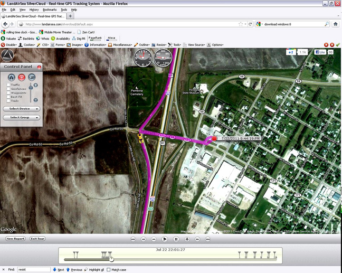
Task: Open the Tools menu in the menu bar
Action: [x=64, y=10]
